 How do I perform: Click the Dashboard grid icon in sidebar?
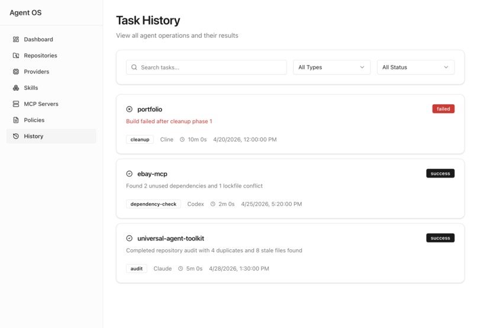(x=16, y=39)
